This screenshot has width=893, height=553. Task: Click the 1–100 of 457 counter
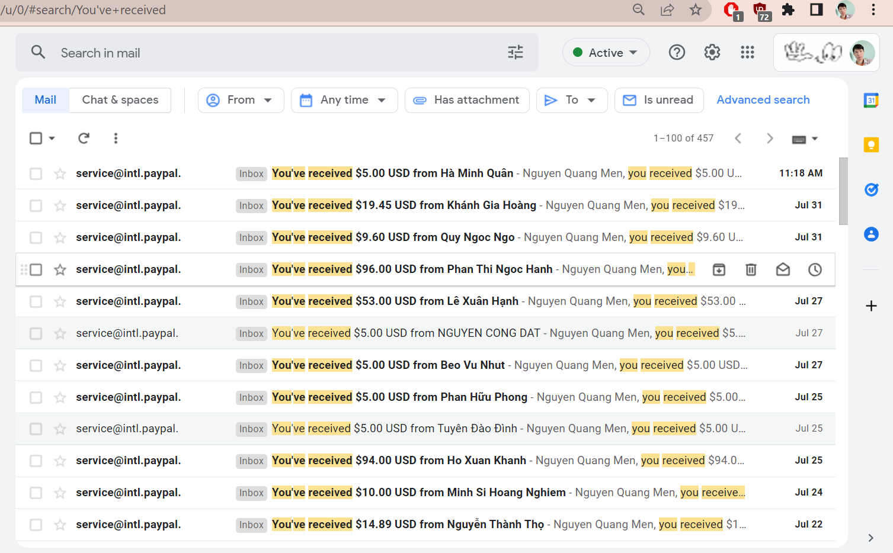[683, 138]
